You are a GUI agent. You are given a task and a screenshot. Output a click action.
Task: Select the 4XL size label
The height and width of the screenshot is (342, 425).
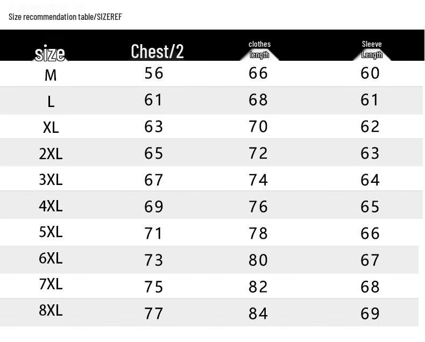[x=51, y=205]
